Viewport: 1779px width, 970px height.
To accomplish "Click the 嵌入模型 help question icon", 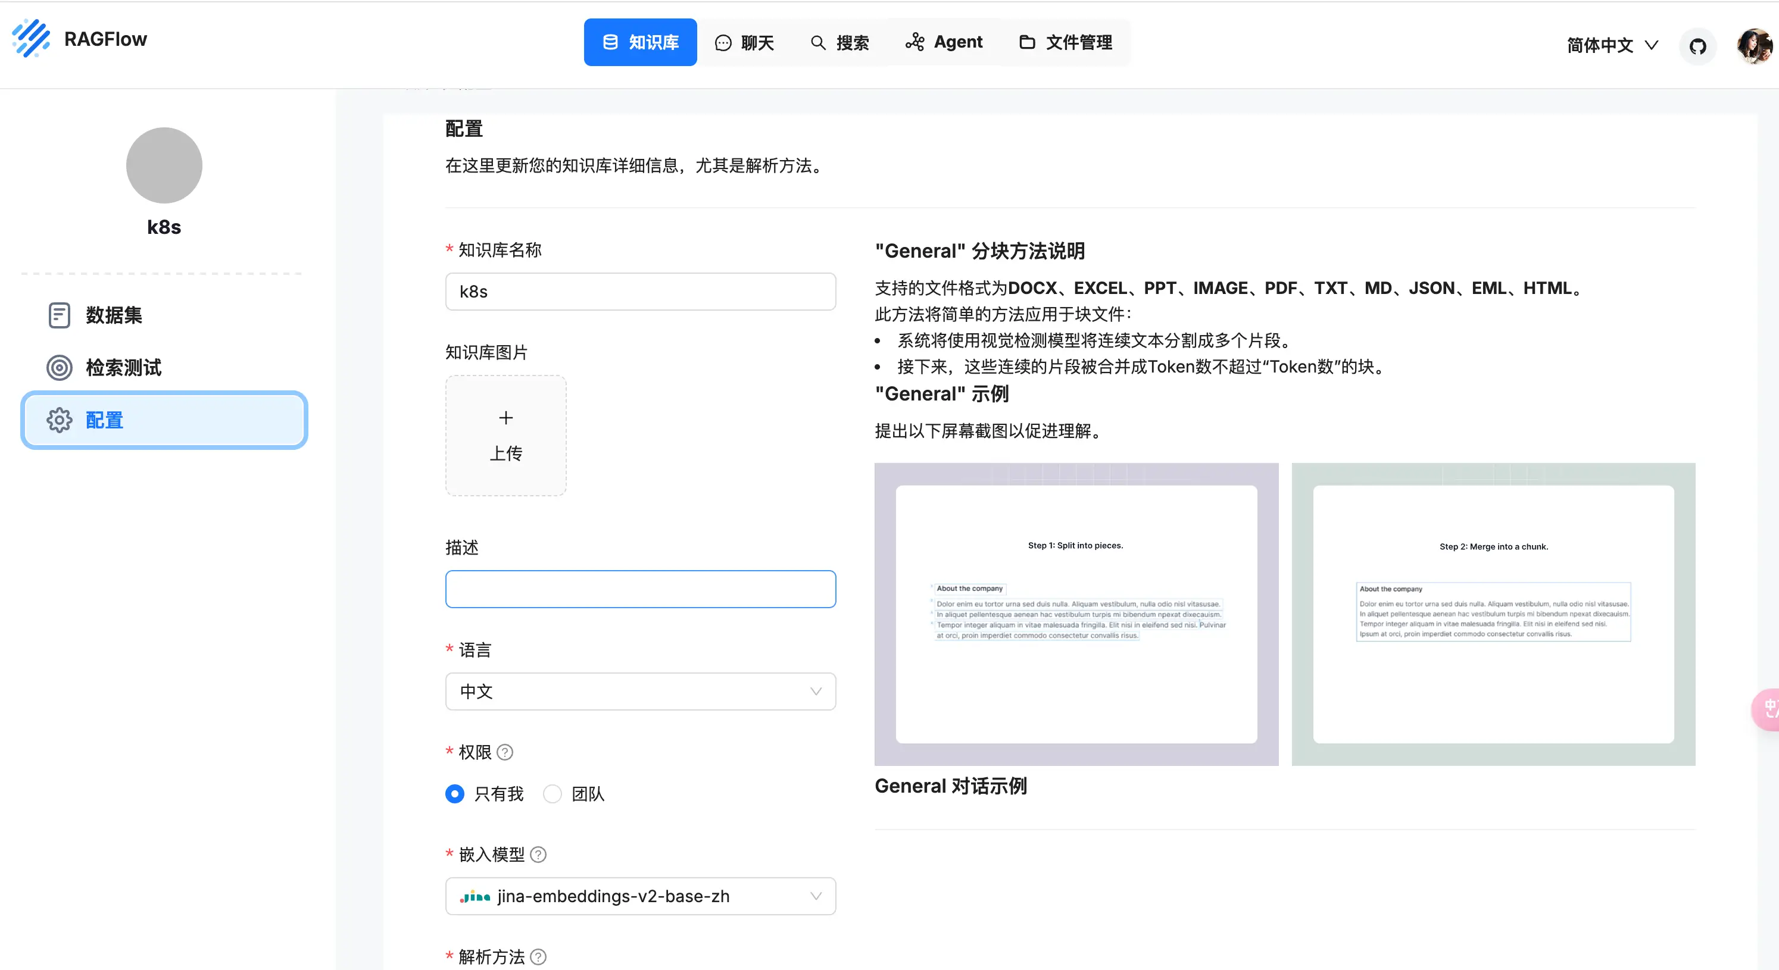I will pos(538,854).
